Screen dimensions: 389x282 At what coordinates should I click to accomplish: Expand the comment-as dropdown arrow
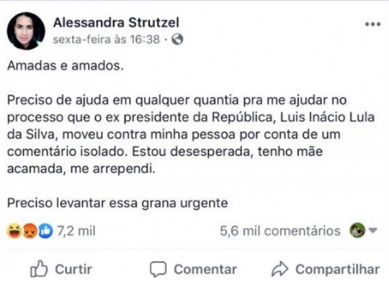(372, 231)
